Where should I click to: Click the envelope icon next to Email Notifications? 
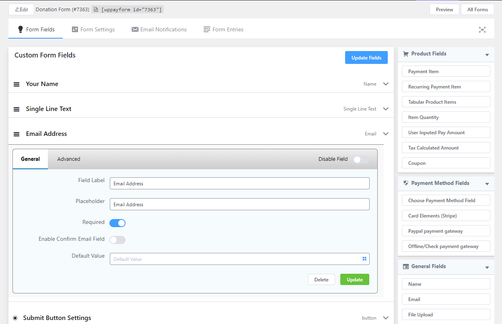(x=135, y=29)
